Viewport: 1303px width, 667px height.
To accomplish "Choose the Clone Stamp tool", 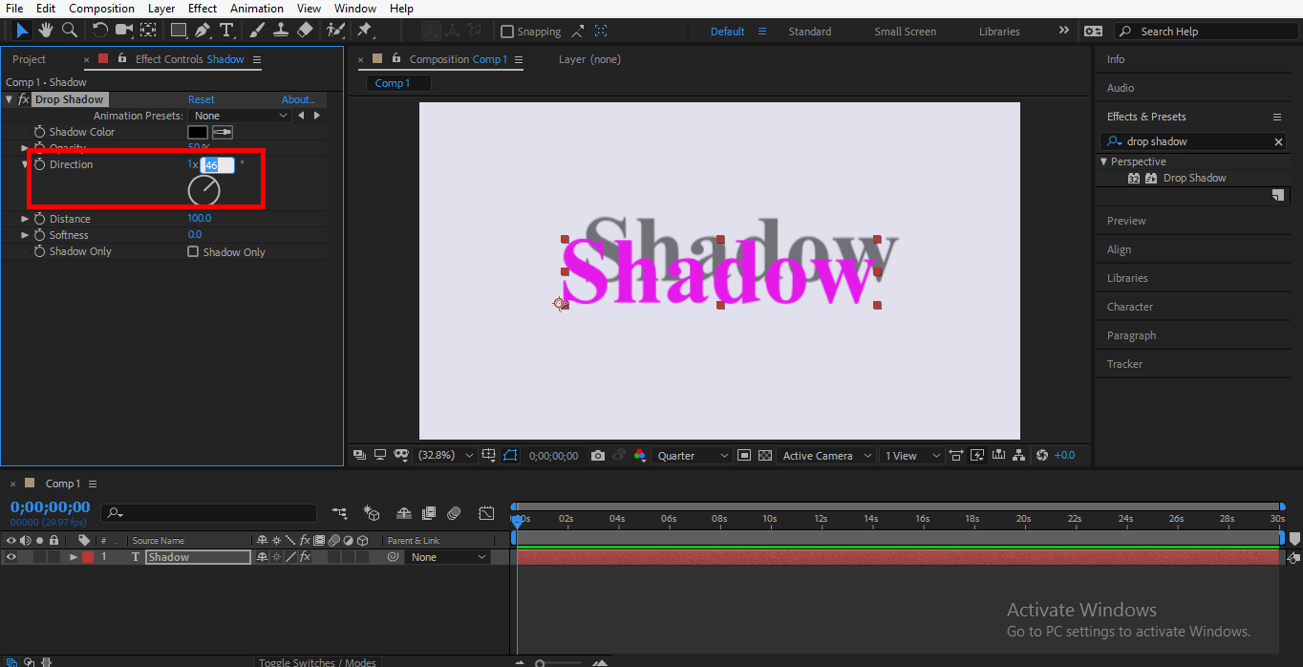I will click(281, 31).
